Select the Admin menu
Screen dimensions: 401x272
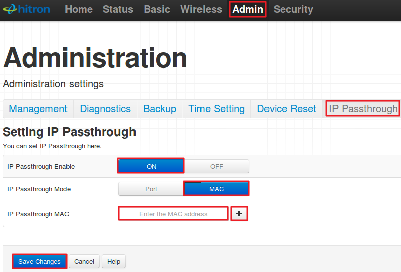pos(248,9)
